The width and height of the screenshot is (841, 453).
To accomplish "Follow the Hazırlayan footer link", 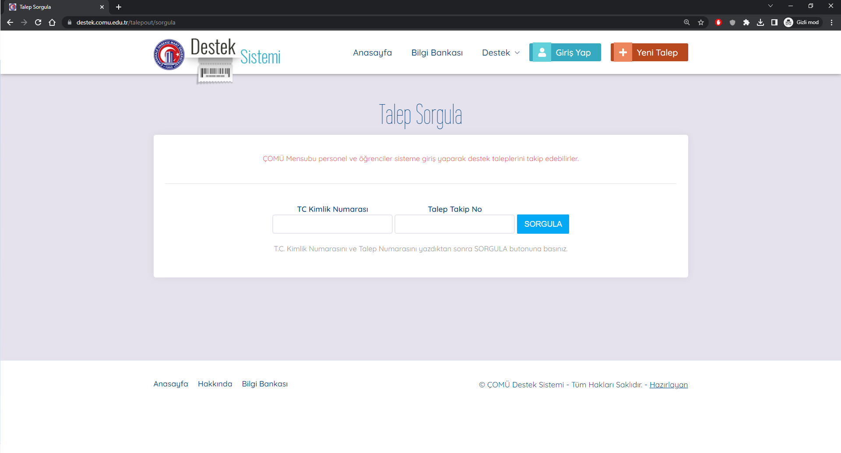I will [x=669, y=385].
